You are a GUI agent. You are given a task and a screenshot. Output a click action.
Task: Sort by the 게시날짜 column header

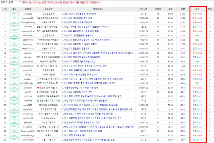click(143, 9)
